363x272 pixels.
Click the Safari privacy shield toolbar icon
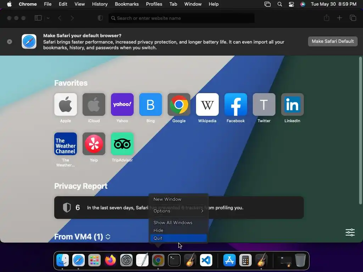coord(100,18)
